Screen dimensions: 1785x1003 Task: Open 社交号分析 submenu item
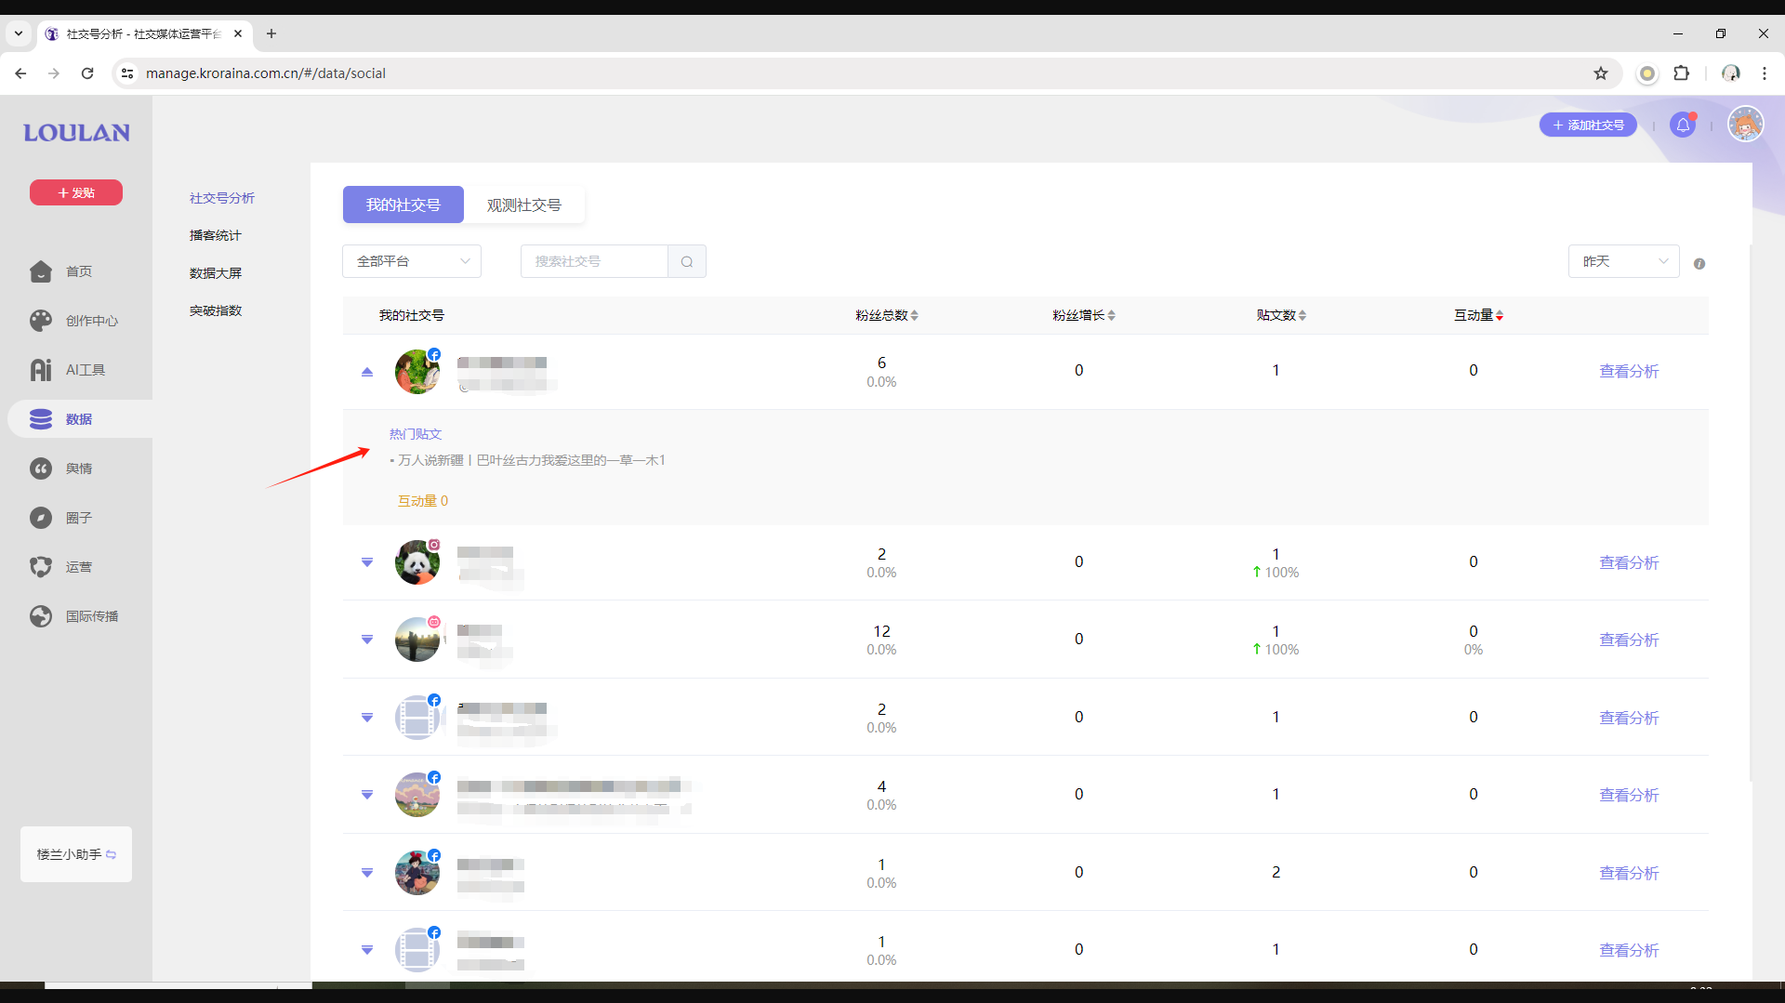click(x=222, y=198)
